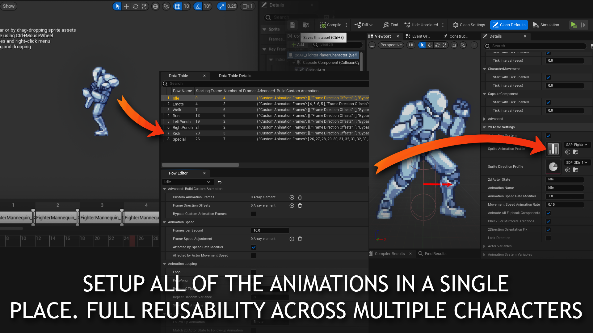593x333 pixels.
Task: Enable the Loop checkbox under Animation Looping
Action: click(254, 272)
